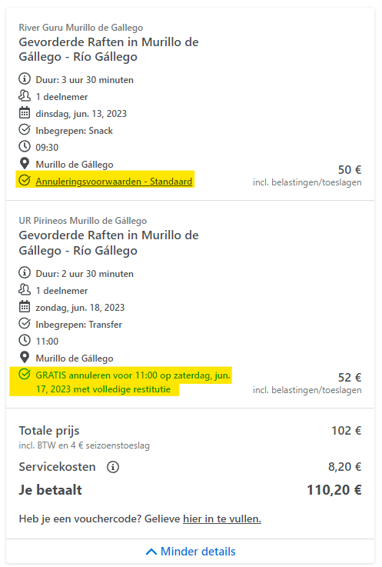Click the chevron-up arrow beside Minder details
Screen dimensions: 382x567
point(151,552)
